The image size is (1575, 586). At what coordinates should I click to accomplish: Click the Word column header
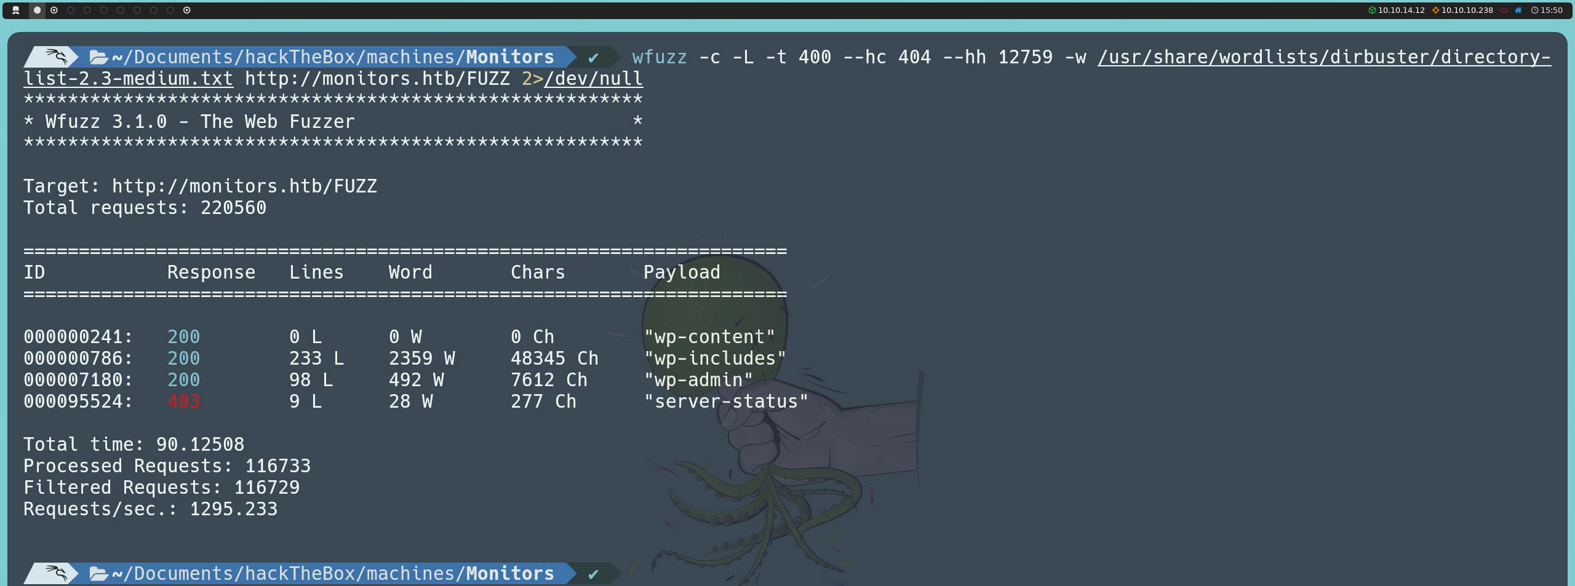click(x=410, y=272)
